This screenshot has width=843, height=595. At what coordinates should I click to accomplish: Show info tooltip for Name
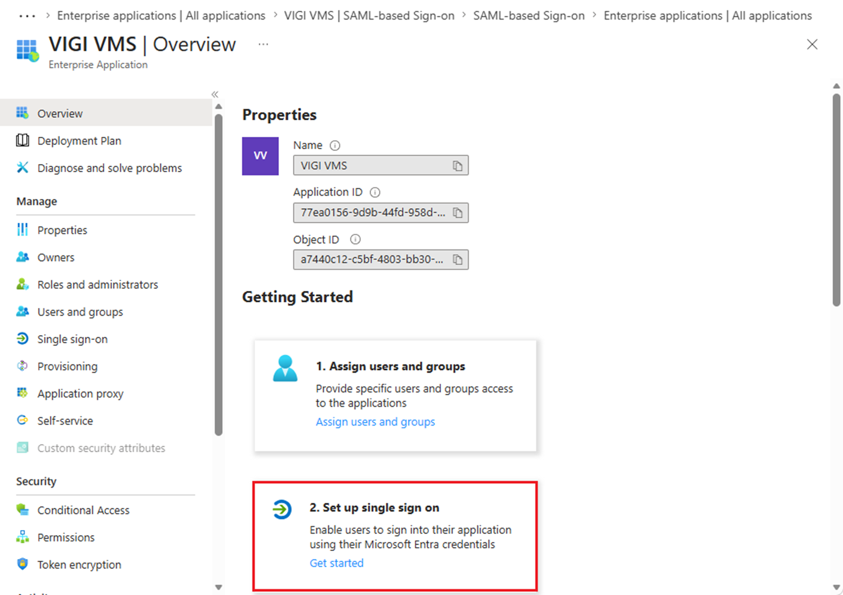point(335,145)
